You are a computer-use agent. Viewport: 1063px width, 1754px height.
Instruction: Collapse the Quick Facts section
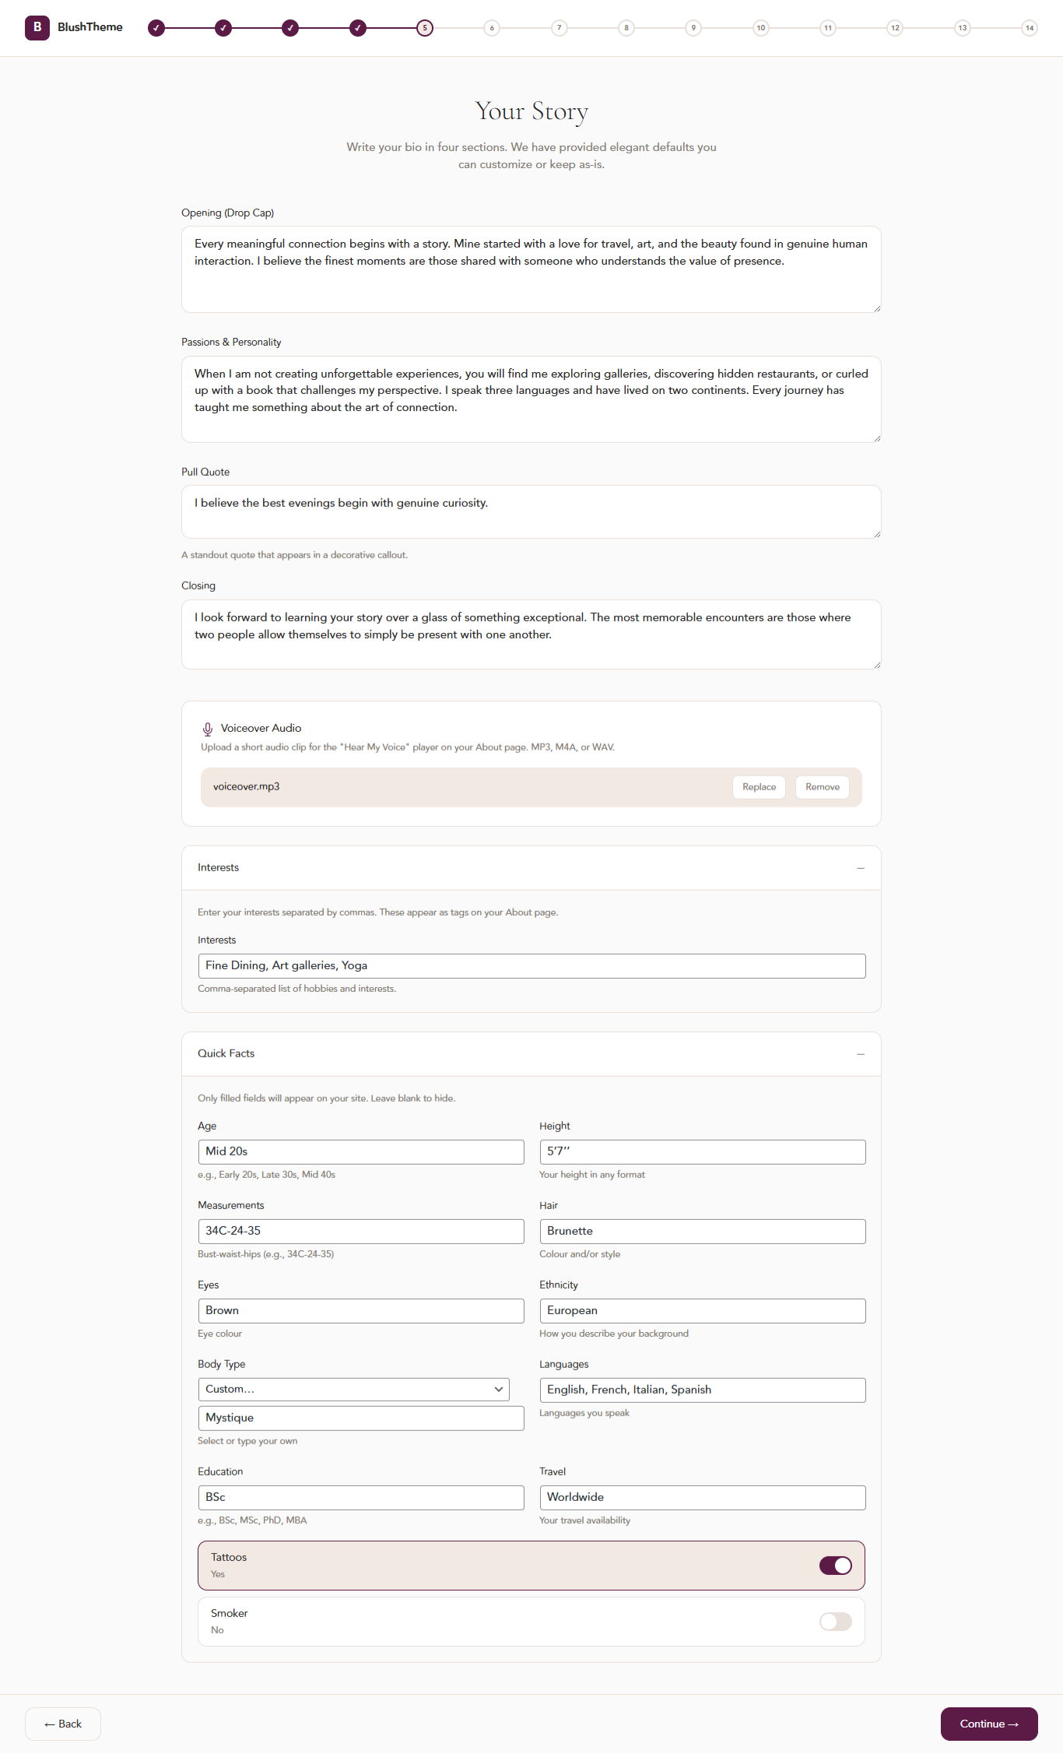(861, 1053)
